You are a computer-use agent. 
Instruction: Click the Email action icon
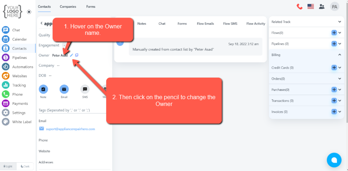pyautogui.click(x=64, y=89)
